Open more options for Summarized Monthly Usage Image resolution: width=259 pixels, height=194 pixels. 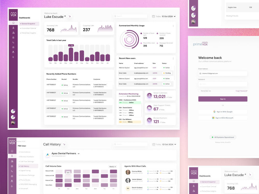point(173,26)
